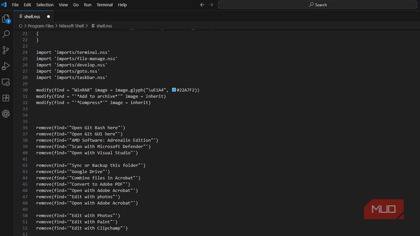Click the '*Compress*' modify line
Viewport: 420px width, 236px height.
click(94, 102)
